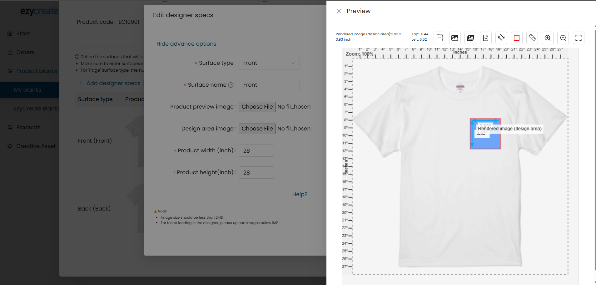Screen dimensions: 596x285
Task: Click the zoom out magnifier icon
Action: coord(563,38)
